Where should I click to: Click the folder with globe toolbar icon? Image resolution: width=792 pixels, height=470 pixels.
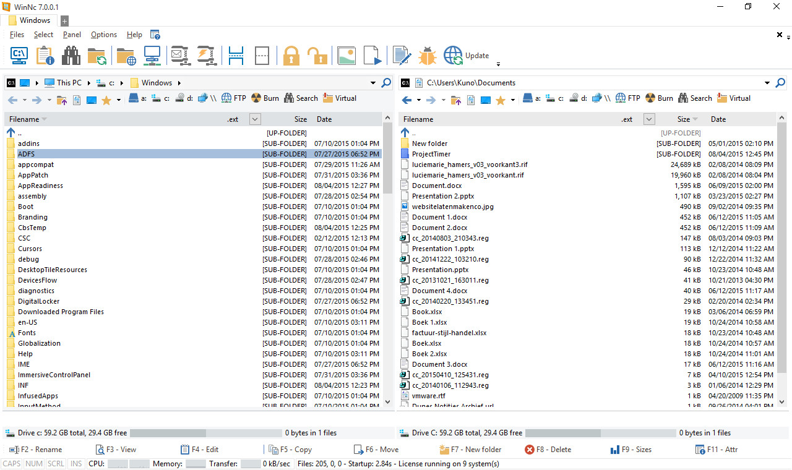click(x=126, y=56)
